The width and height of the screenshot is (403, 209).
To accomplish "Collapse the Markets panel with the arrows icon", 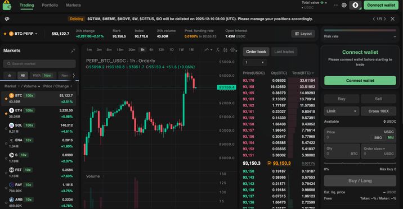I will [73, 50].
